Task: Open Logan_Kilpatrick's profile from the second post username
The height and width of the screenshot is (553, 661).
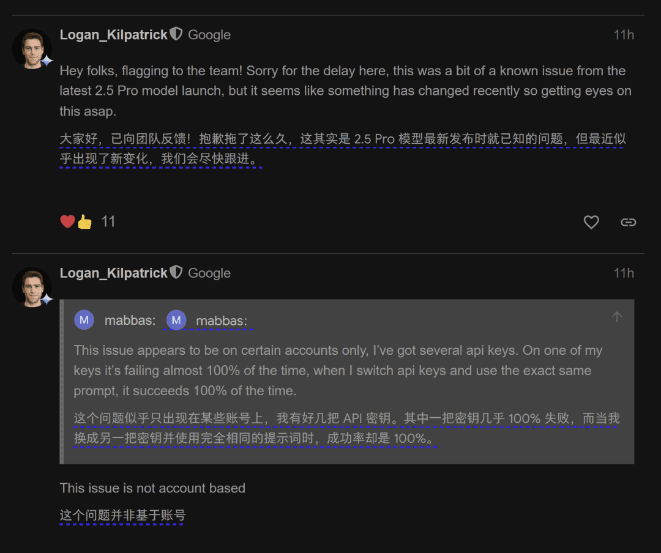Action: (113, 273)
